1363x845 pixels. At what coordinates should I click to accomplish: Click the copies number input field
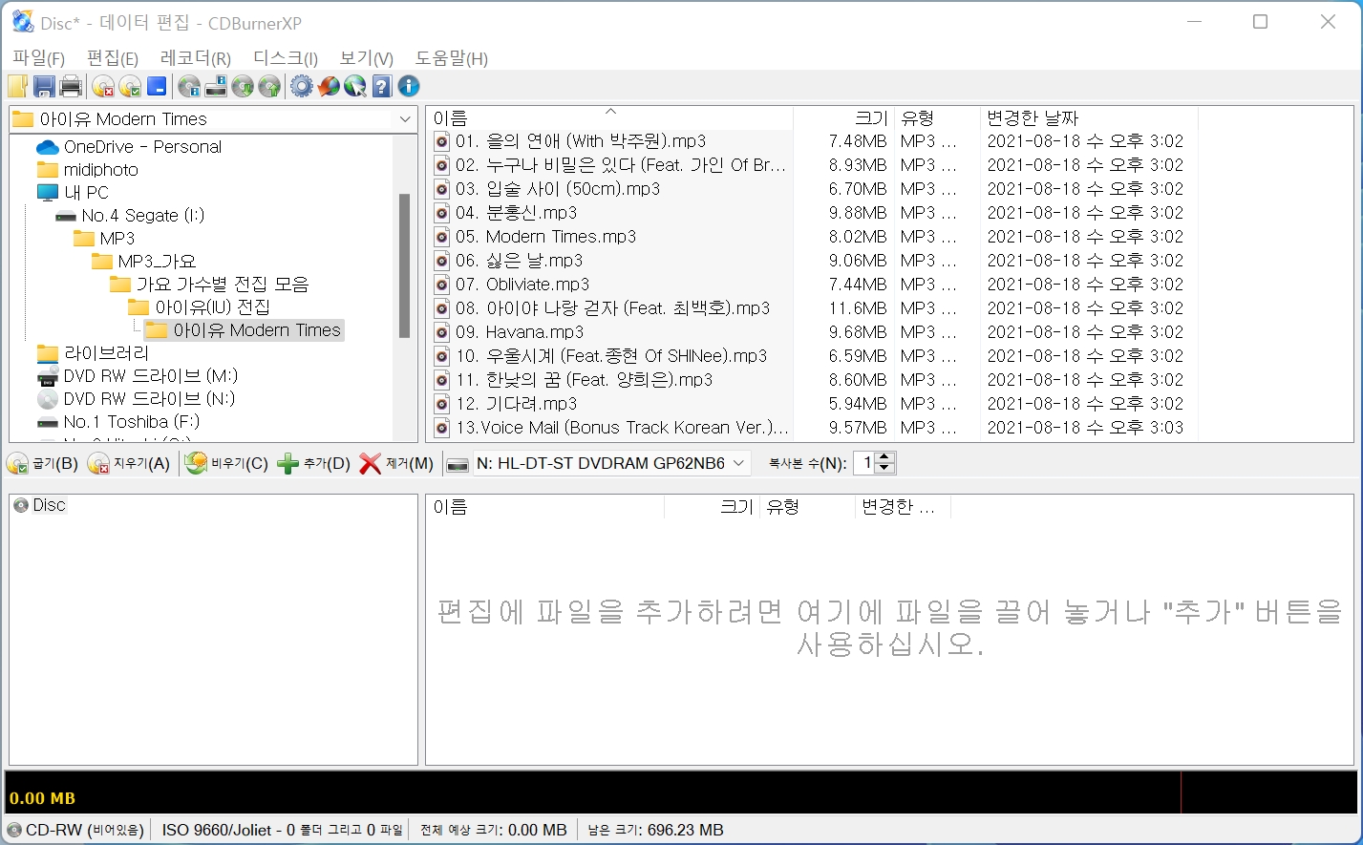[x=865, y=463]
